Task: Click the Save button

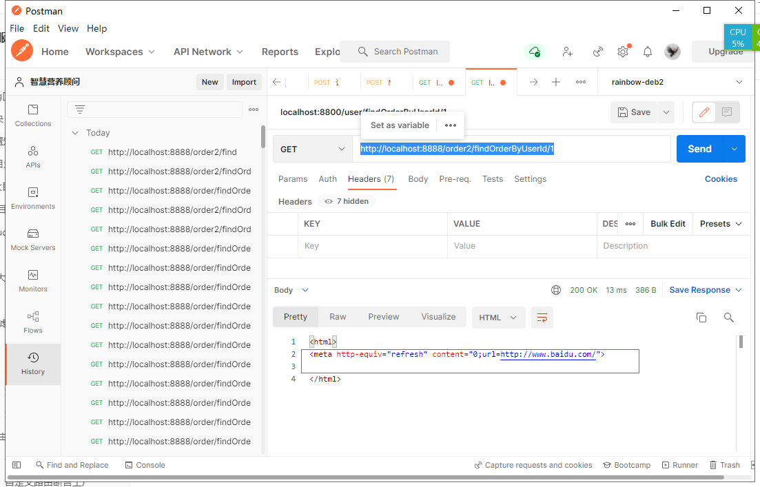Action: pos(634,112)
